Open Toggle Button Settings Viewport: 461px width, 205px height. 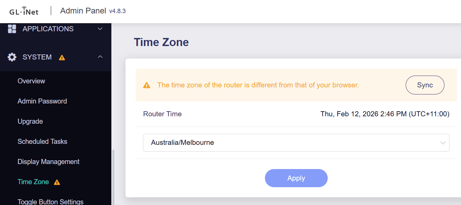pyautogui.click(x=50, y=202)
